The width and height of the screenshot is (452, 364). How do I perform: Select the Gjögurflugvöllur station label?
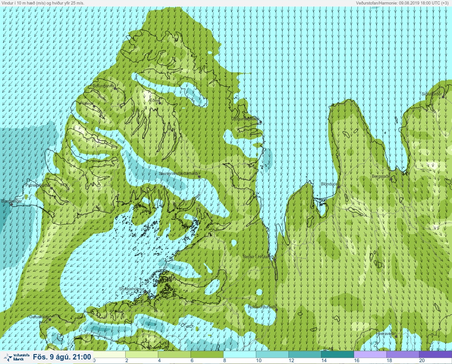(x=245, y=119)
